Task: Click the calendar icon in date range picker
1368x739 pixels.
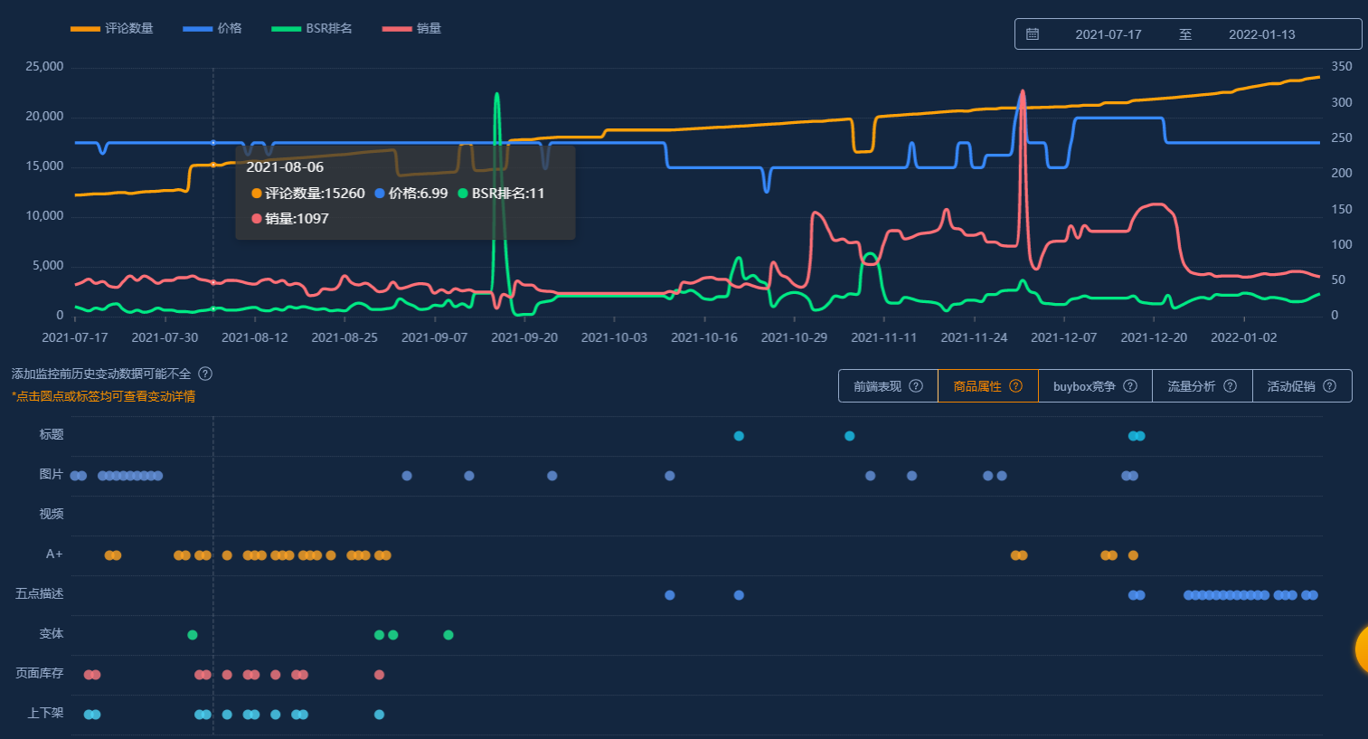Action: tap(1033, 34)
